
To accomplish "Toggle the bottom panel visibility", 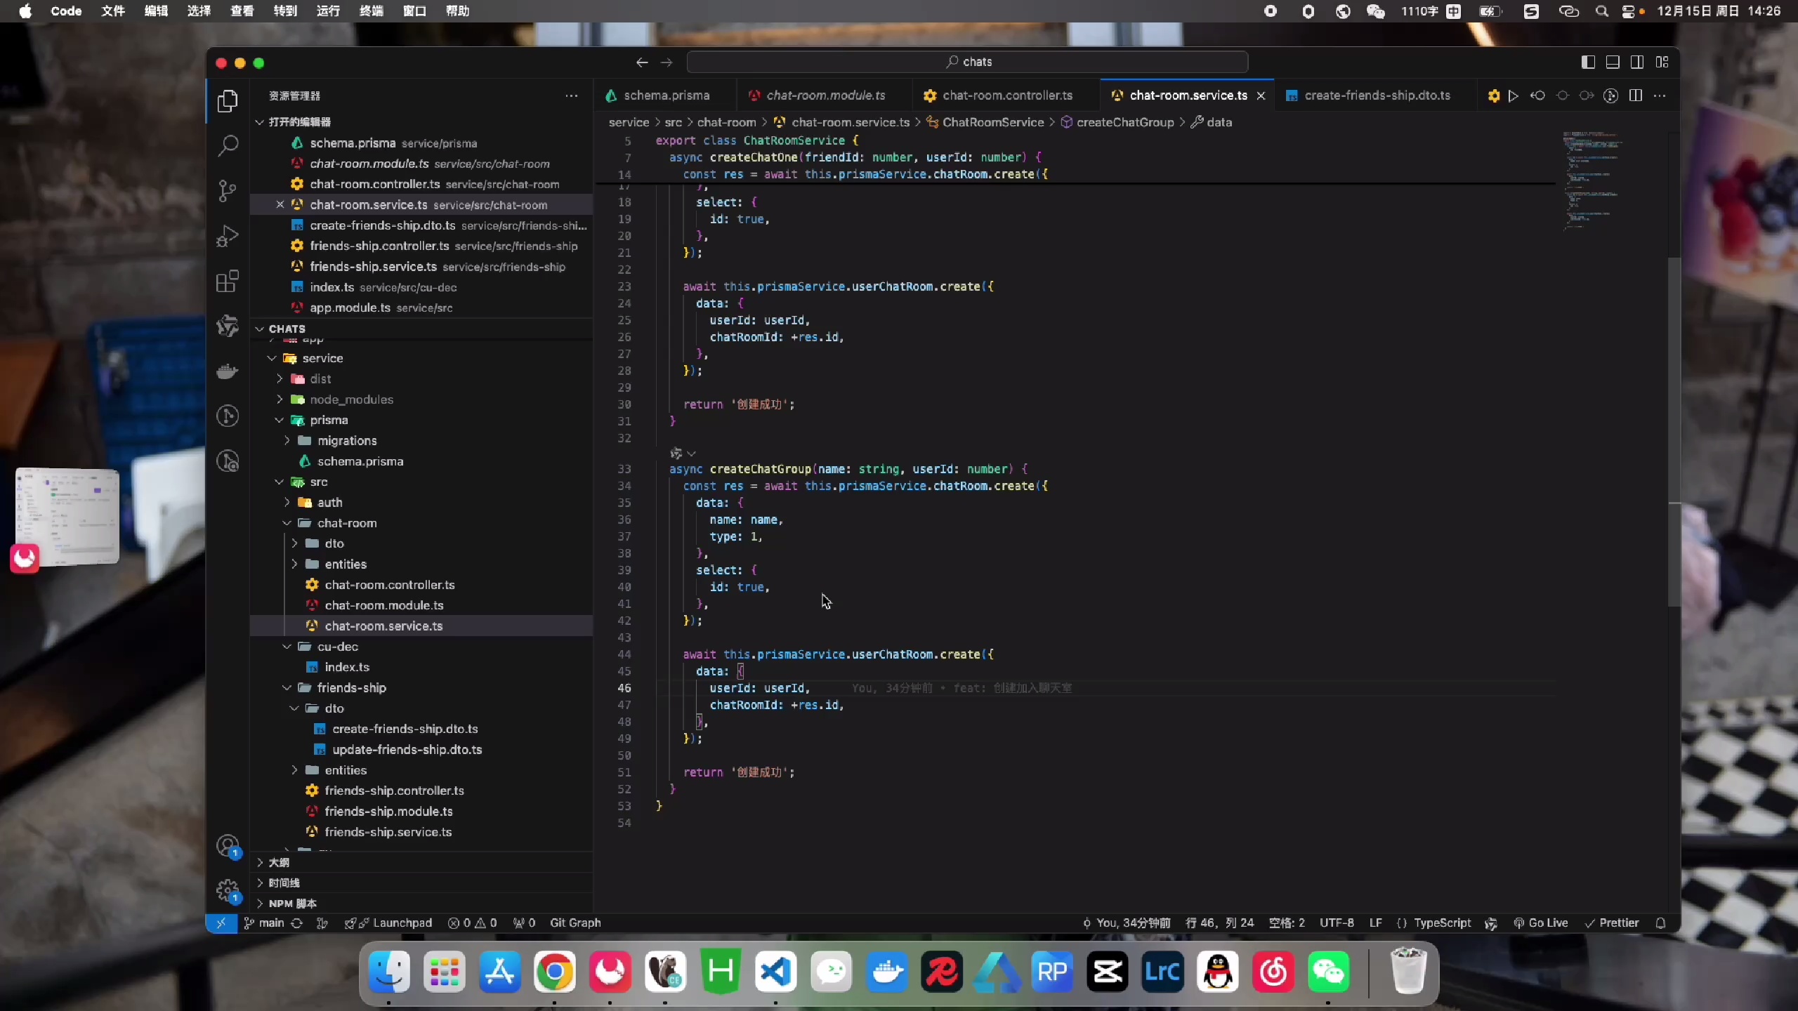I will (x=1611, y=62).
